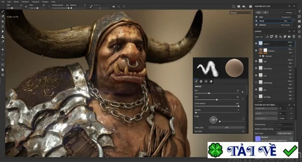Toggle the symmetry icon in top toolbar

pos(114,6)
